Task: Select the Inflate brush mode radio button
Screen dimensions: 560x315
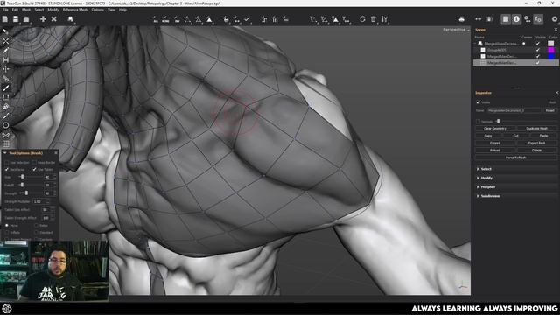Action: 7,233
